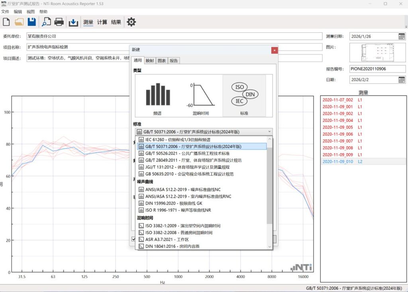Expand the 标准 combo box arrow

point(269,132)
